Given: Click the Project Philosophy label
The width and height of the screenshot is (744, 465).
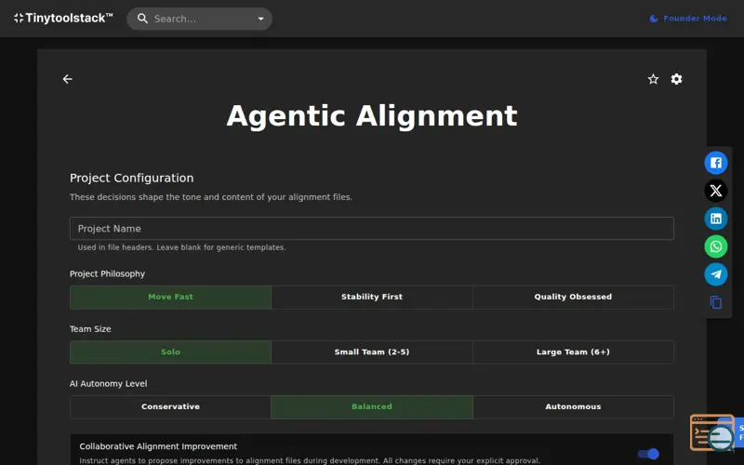Looking at the screenshot, I should [107, 273].
